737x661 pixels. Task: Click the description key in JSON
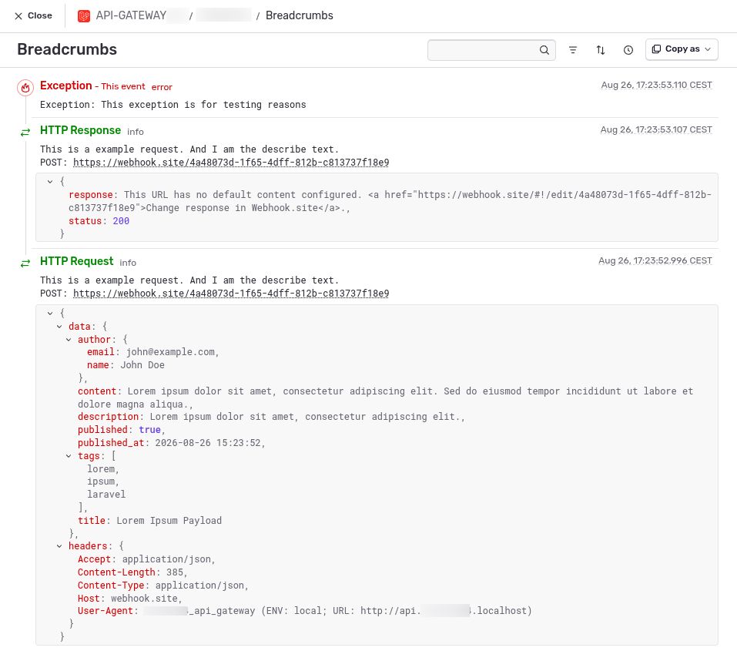pos(108,417)
